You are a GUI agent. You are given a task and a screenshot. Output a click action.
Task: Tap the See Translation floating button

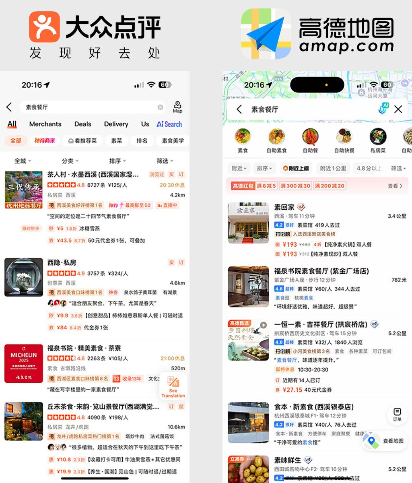pyautogui.click(x=173, y=386)
